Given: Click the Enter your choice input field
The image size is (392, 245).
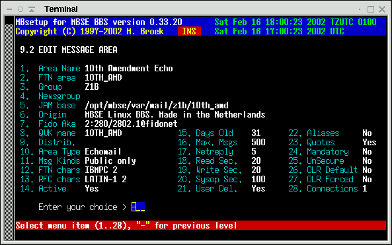Looking at the screenshot, I should click(138, 207).
